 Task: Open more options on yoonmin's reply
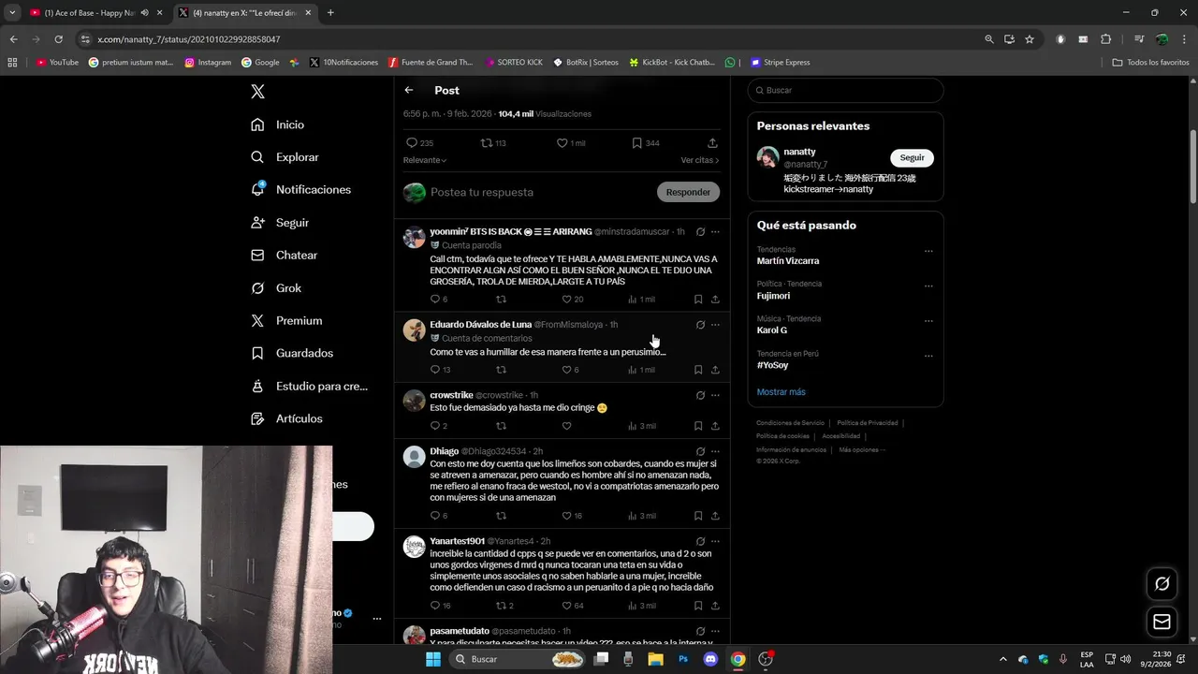pyautogui.click(x=715, y=231)
